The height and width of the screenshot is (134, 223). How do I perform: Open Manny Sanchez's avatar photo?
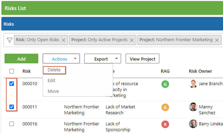[193, 107]
